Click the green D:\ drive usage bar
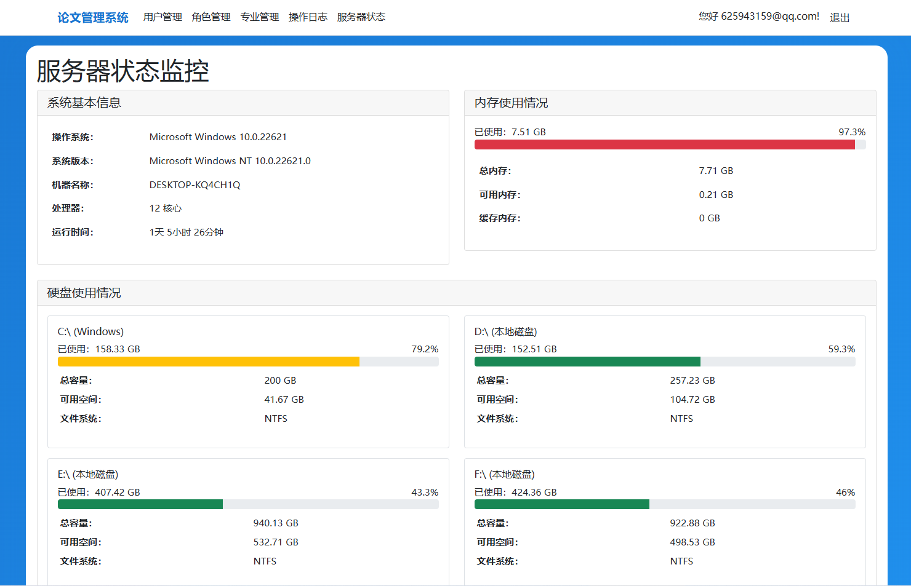Screen dimensions: 911x586 [587, 362]
